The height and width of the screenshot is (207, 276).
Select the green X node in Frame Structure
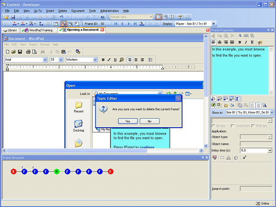tap(56, 172)
